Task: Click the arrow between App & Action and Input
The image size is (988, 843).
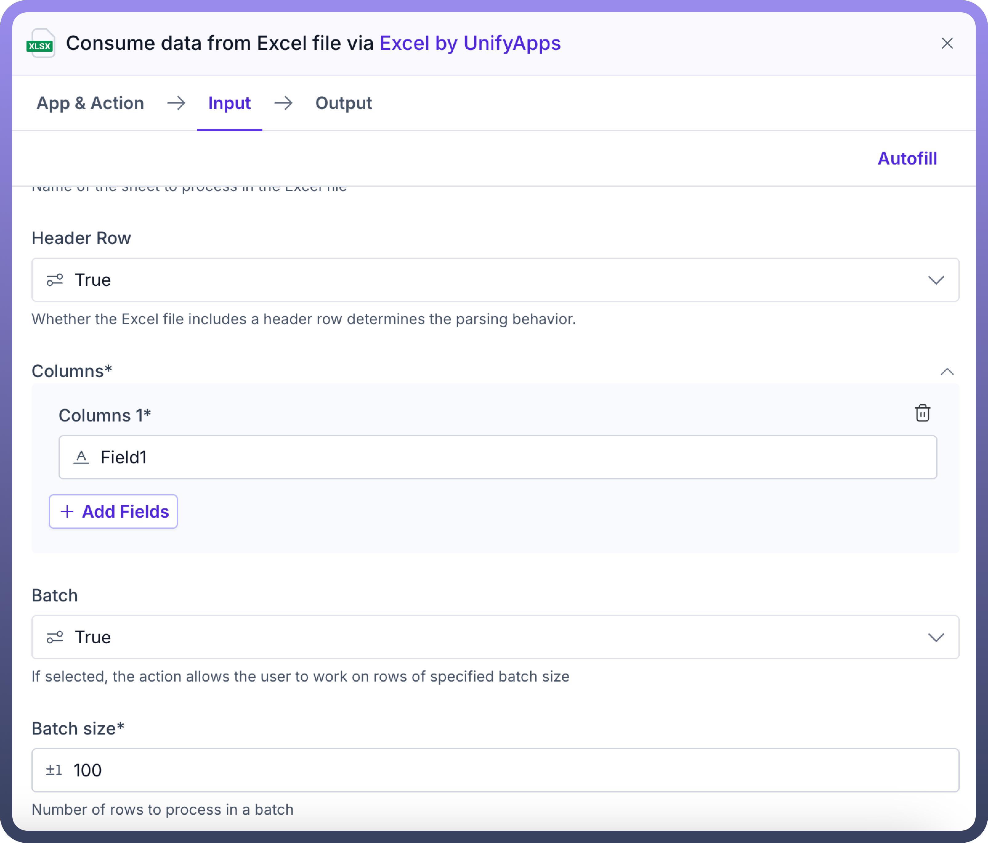Action: point(176,103)
